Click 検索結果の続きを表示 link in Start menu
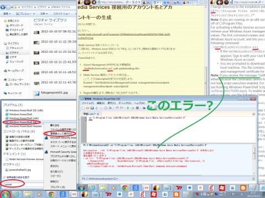265x198 pixels. click(x=17, y=177)
